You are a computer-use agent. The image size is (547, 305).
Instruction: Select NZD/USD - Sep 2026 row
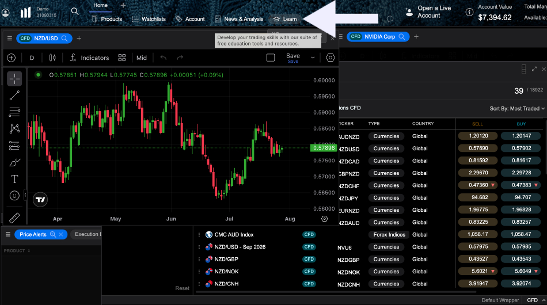[x=240, y=247]
